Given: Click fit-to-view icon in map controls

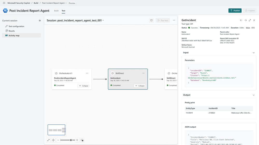Looking at the screenshot, I should (x=48, y=140).
